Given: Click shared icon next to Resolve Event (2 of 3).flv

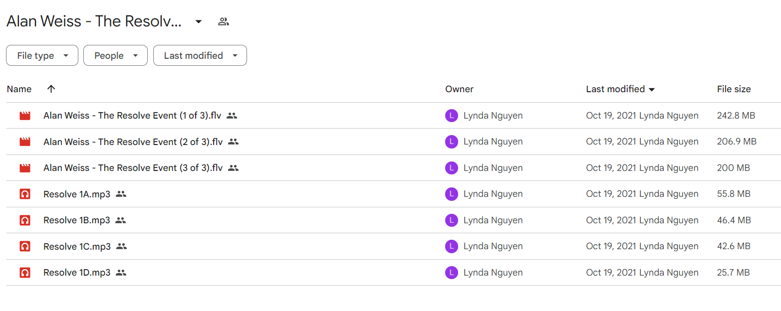Looking at the screenshot, I should [233, 142].
